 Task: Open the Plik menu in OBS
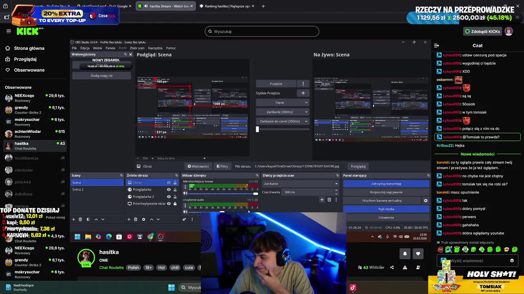74,48
